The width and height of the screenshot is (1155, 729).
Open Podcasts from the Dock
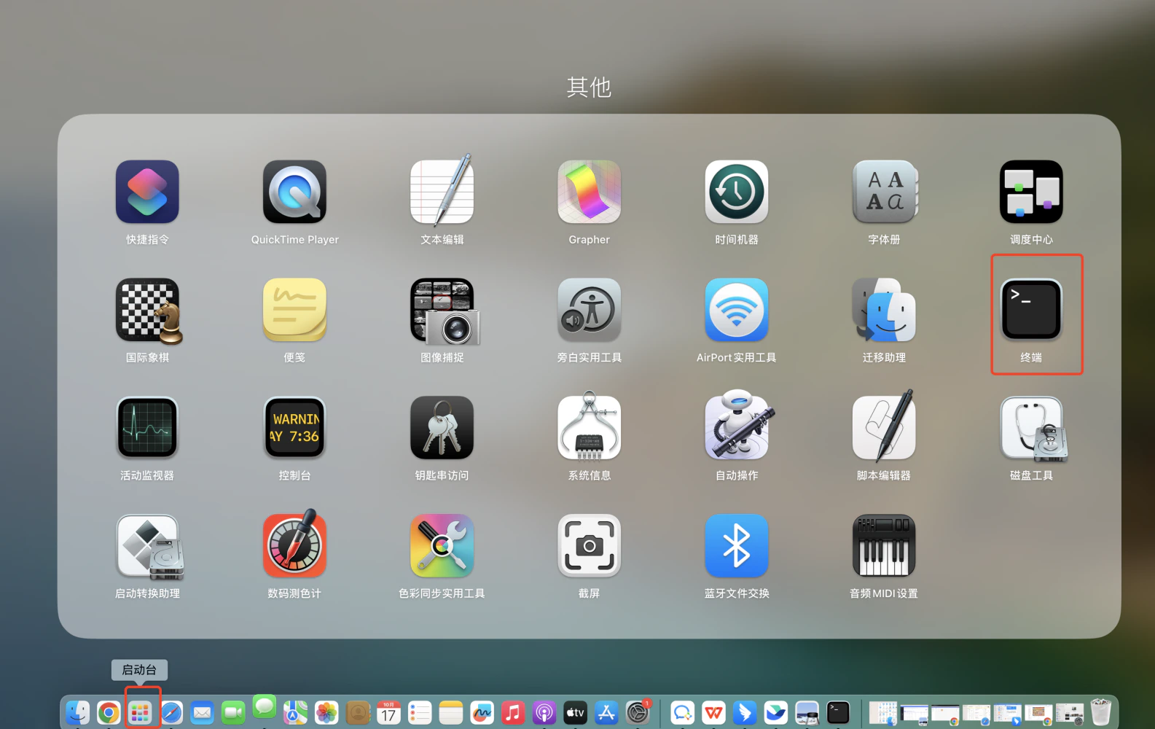point(544,712)
